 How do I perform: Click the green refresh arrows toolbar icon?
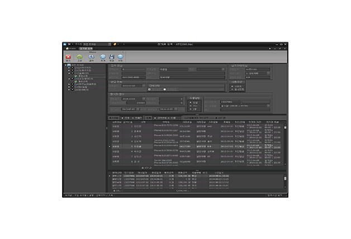[x=80, y=57]
